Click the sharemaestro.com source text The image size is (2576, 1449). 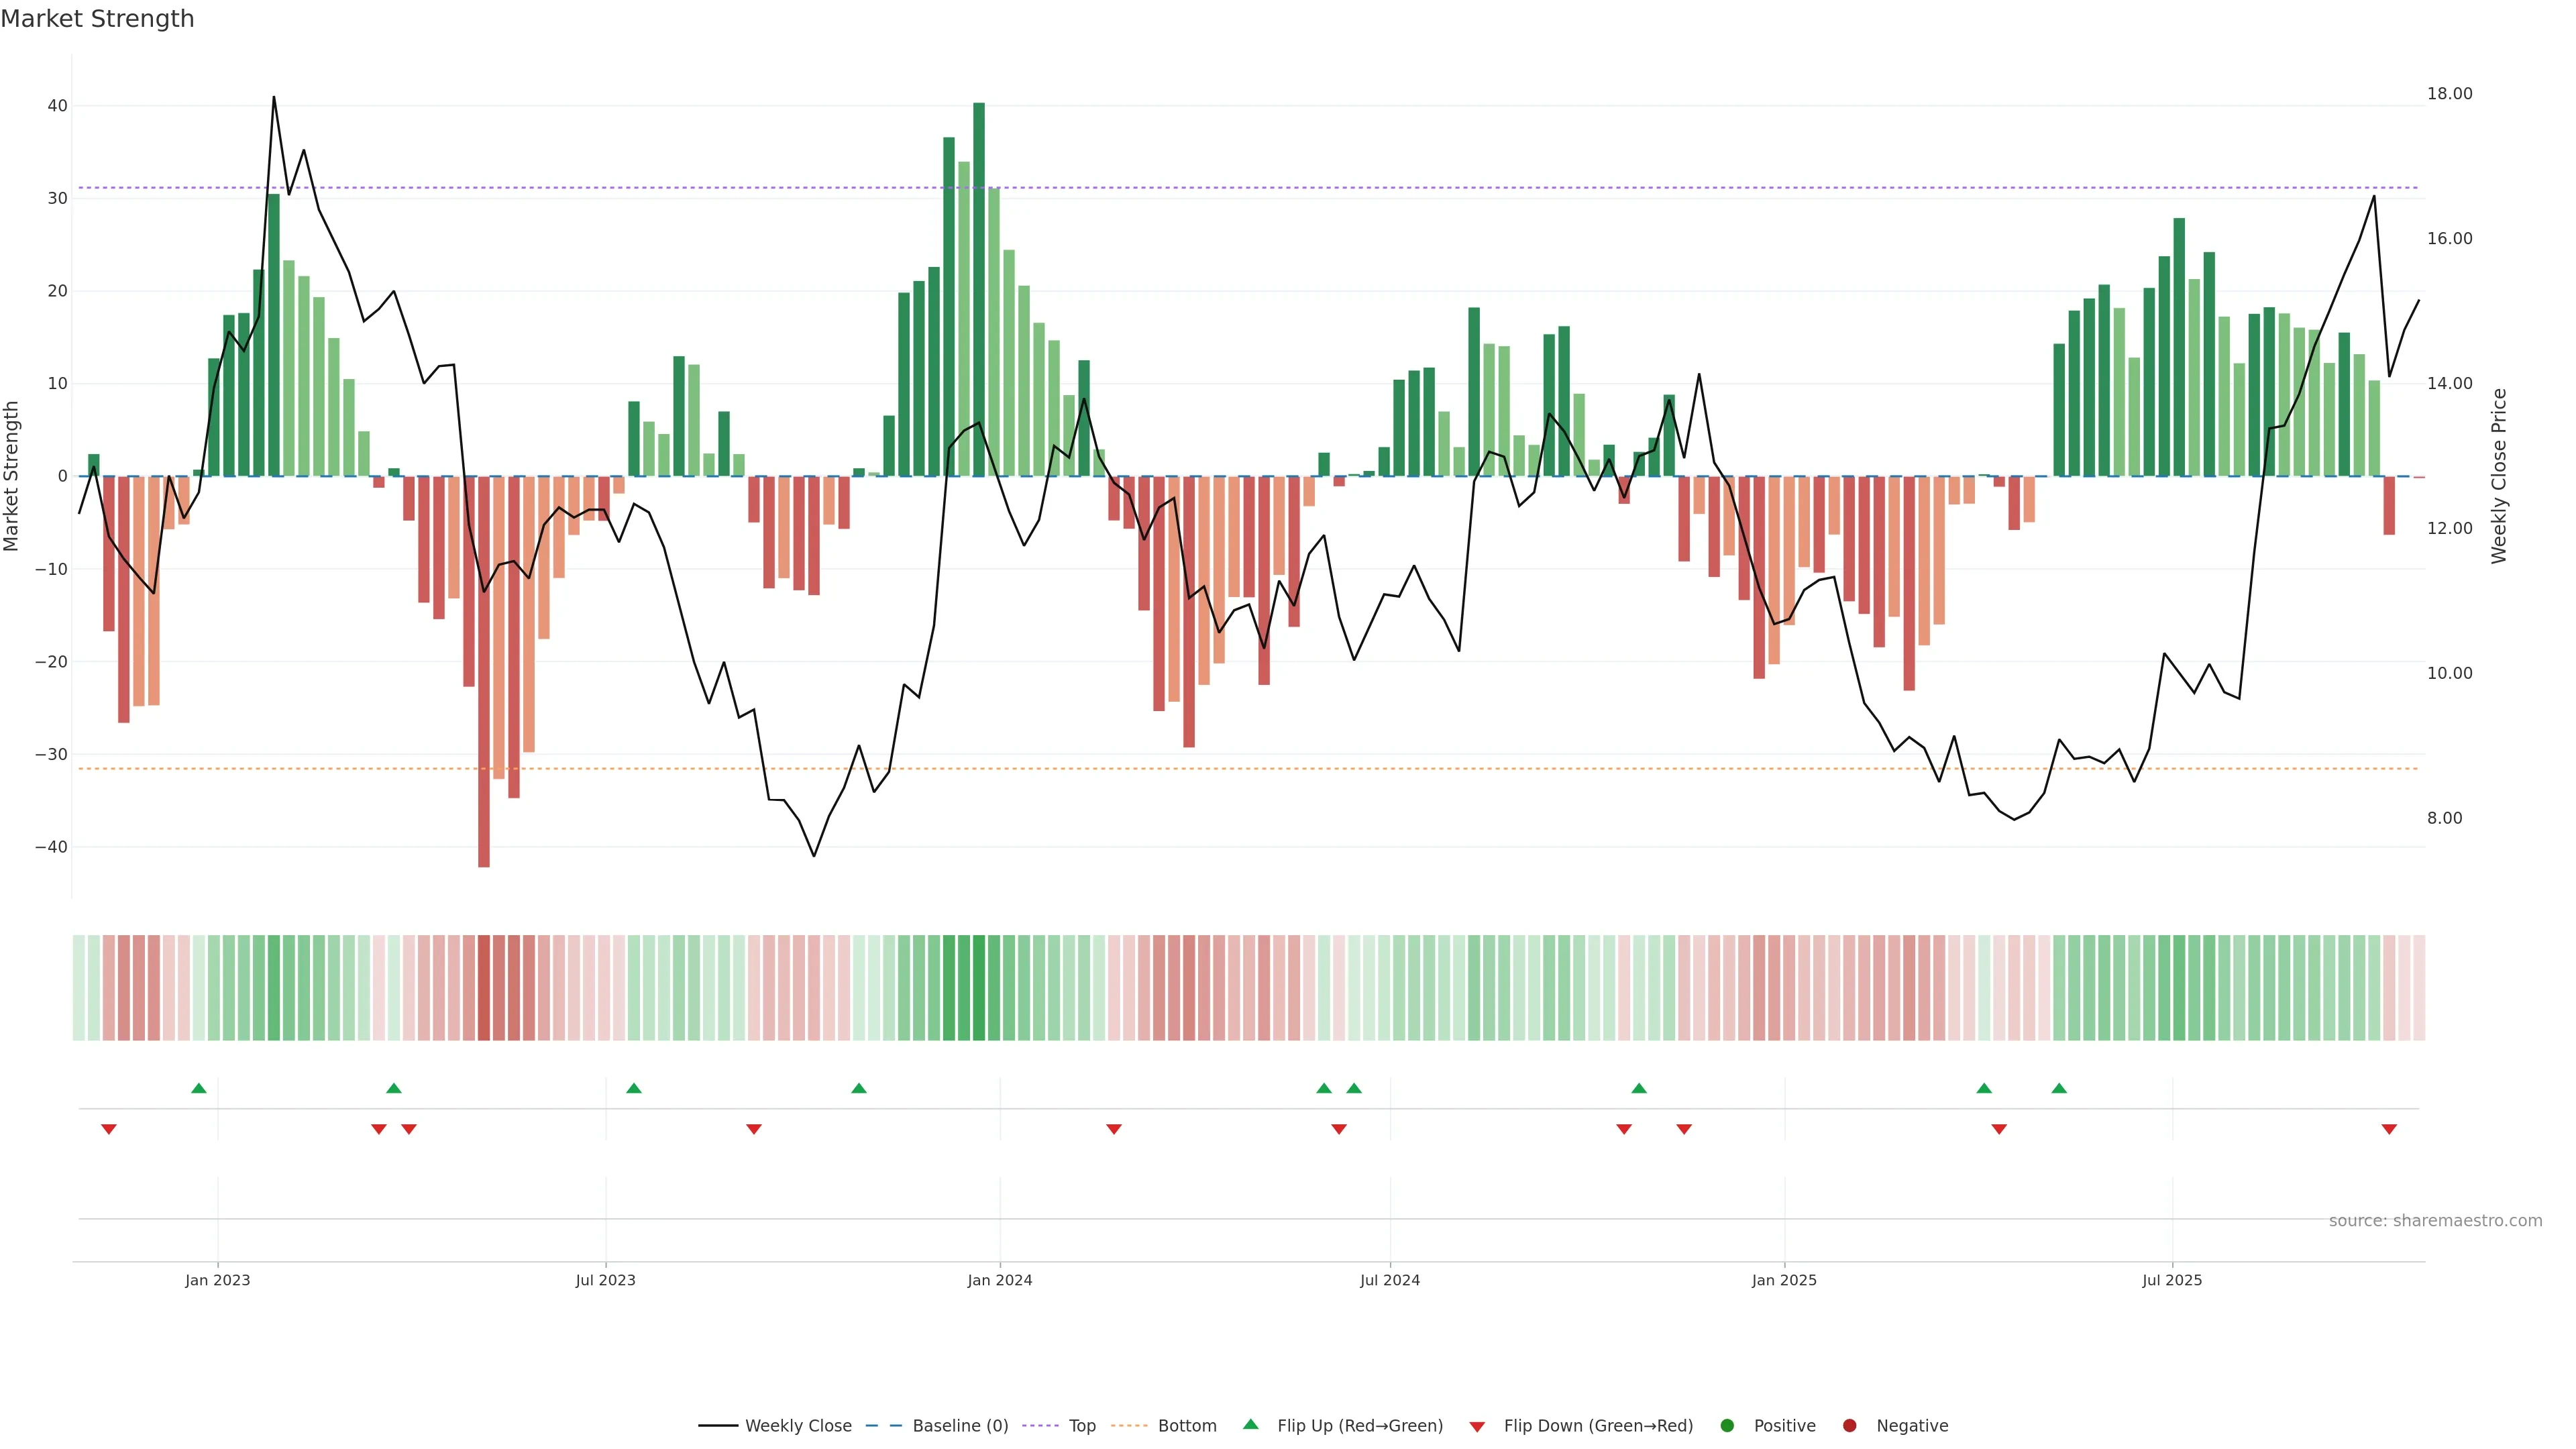pos(2435,1220)
